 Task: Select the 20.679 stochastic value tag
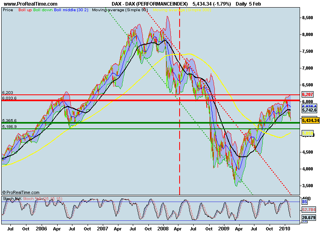click(x=309, y=218)
